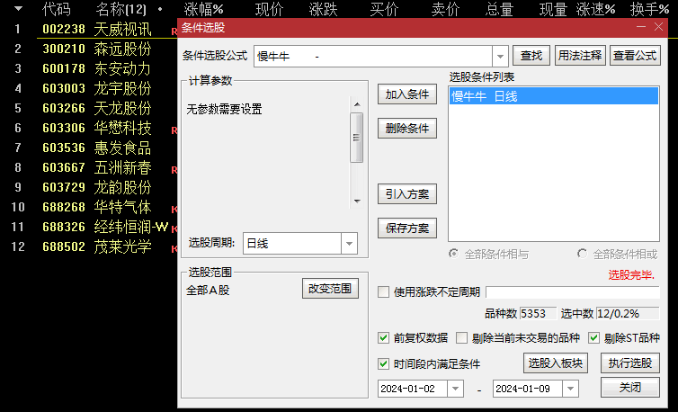Select 全部条件相与 radio button
Viewport: 678px width, 412px height.
(x=453, y=254)
